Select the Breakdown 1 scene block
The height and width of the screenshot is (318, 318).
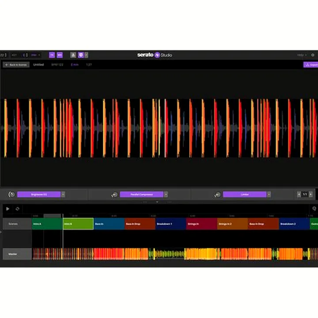pyautogui.click(x=171, y=224)
